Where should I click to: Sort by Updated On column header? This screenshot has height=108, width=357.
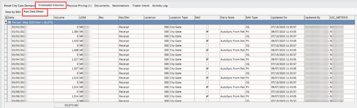(x=287, y=18)
